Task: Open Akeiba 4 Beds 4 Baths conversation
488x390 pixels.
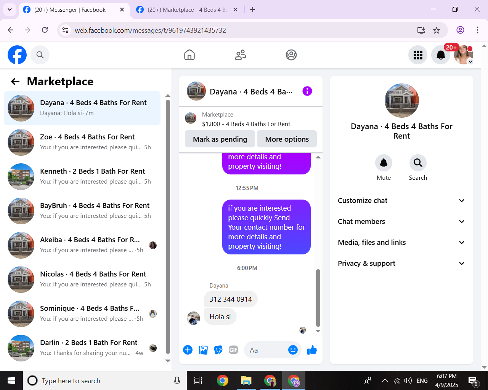Action: [82, 245]
